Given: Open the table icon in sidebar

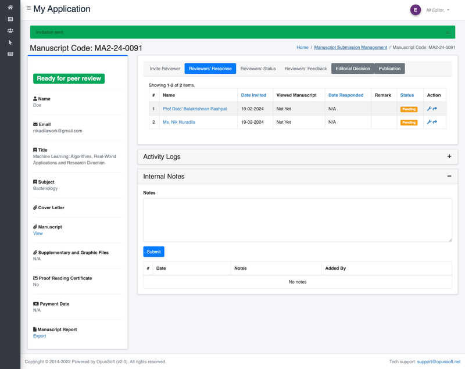Looking at the screenshot, I should tap(10, 53).
